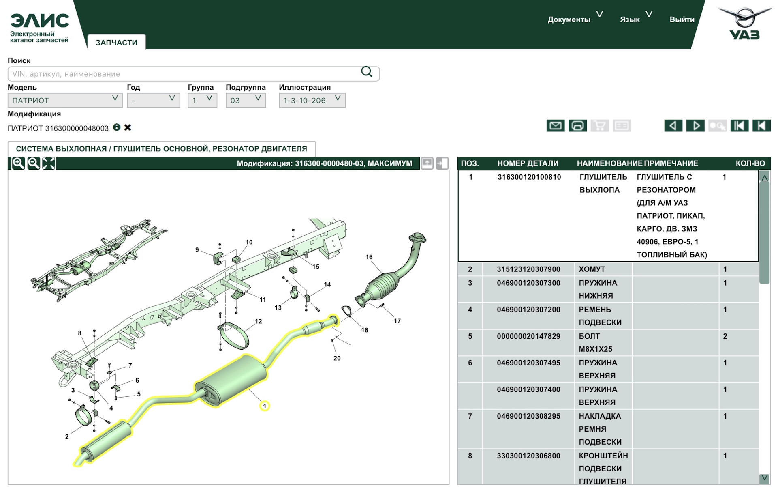This screenshot has height=488, width=778.
Task: Open the Модель dropdown ПАТРИОТ
Action: click(x=65, y=100)
